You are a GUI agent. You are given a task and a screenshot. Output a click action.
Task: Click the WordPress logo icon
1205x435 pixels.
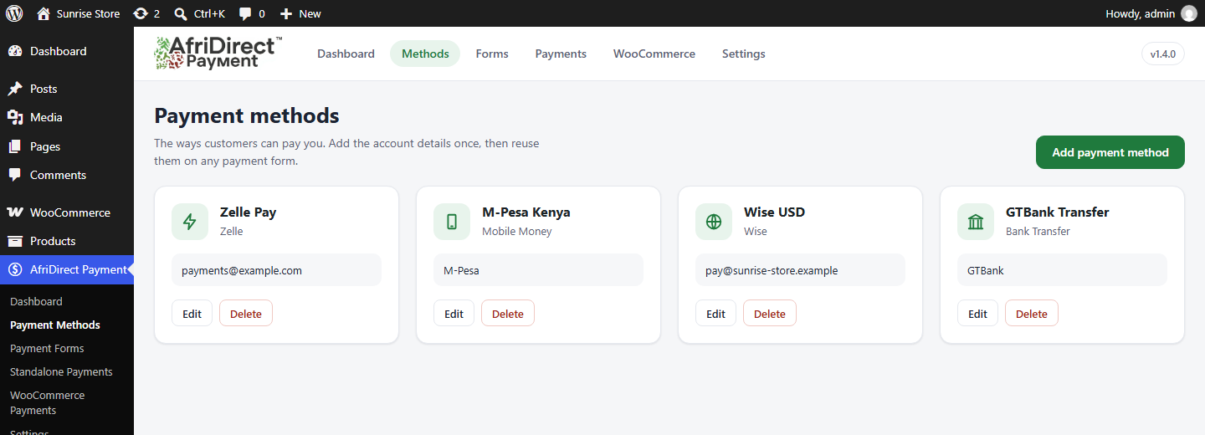coord(14,13)
